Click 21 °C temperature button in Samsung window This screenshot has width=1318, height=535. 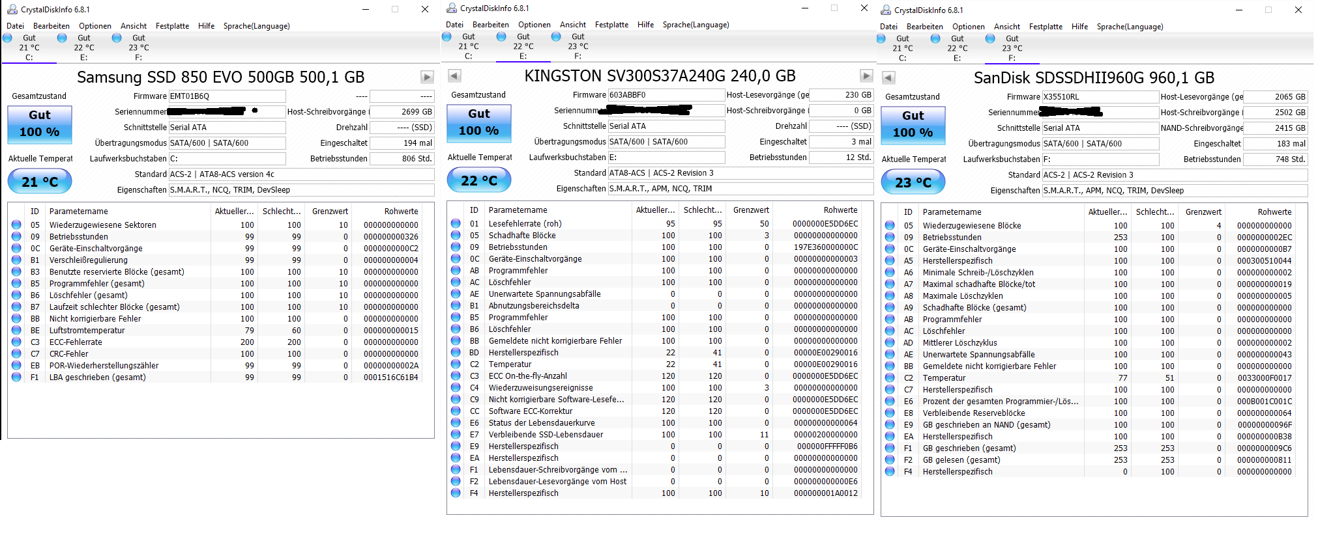click(x=40, y=182)
